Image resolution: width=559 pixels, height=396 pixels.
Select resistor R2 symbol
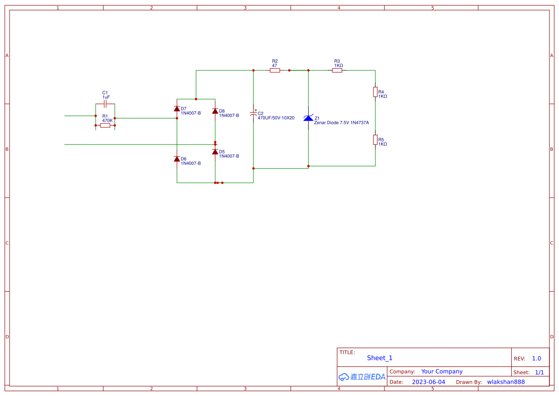[275, 70]
